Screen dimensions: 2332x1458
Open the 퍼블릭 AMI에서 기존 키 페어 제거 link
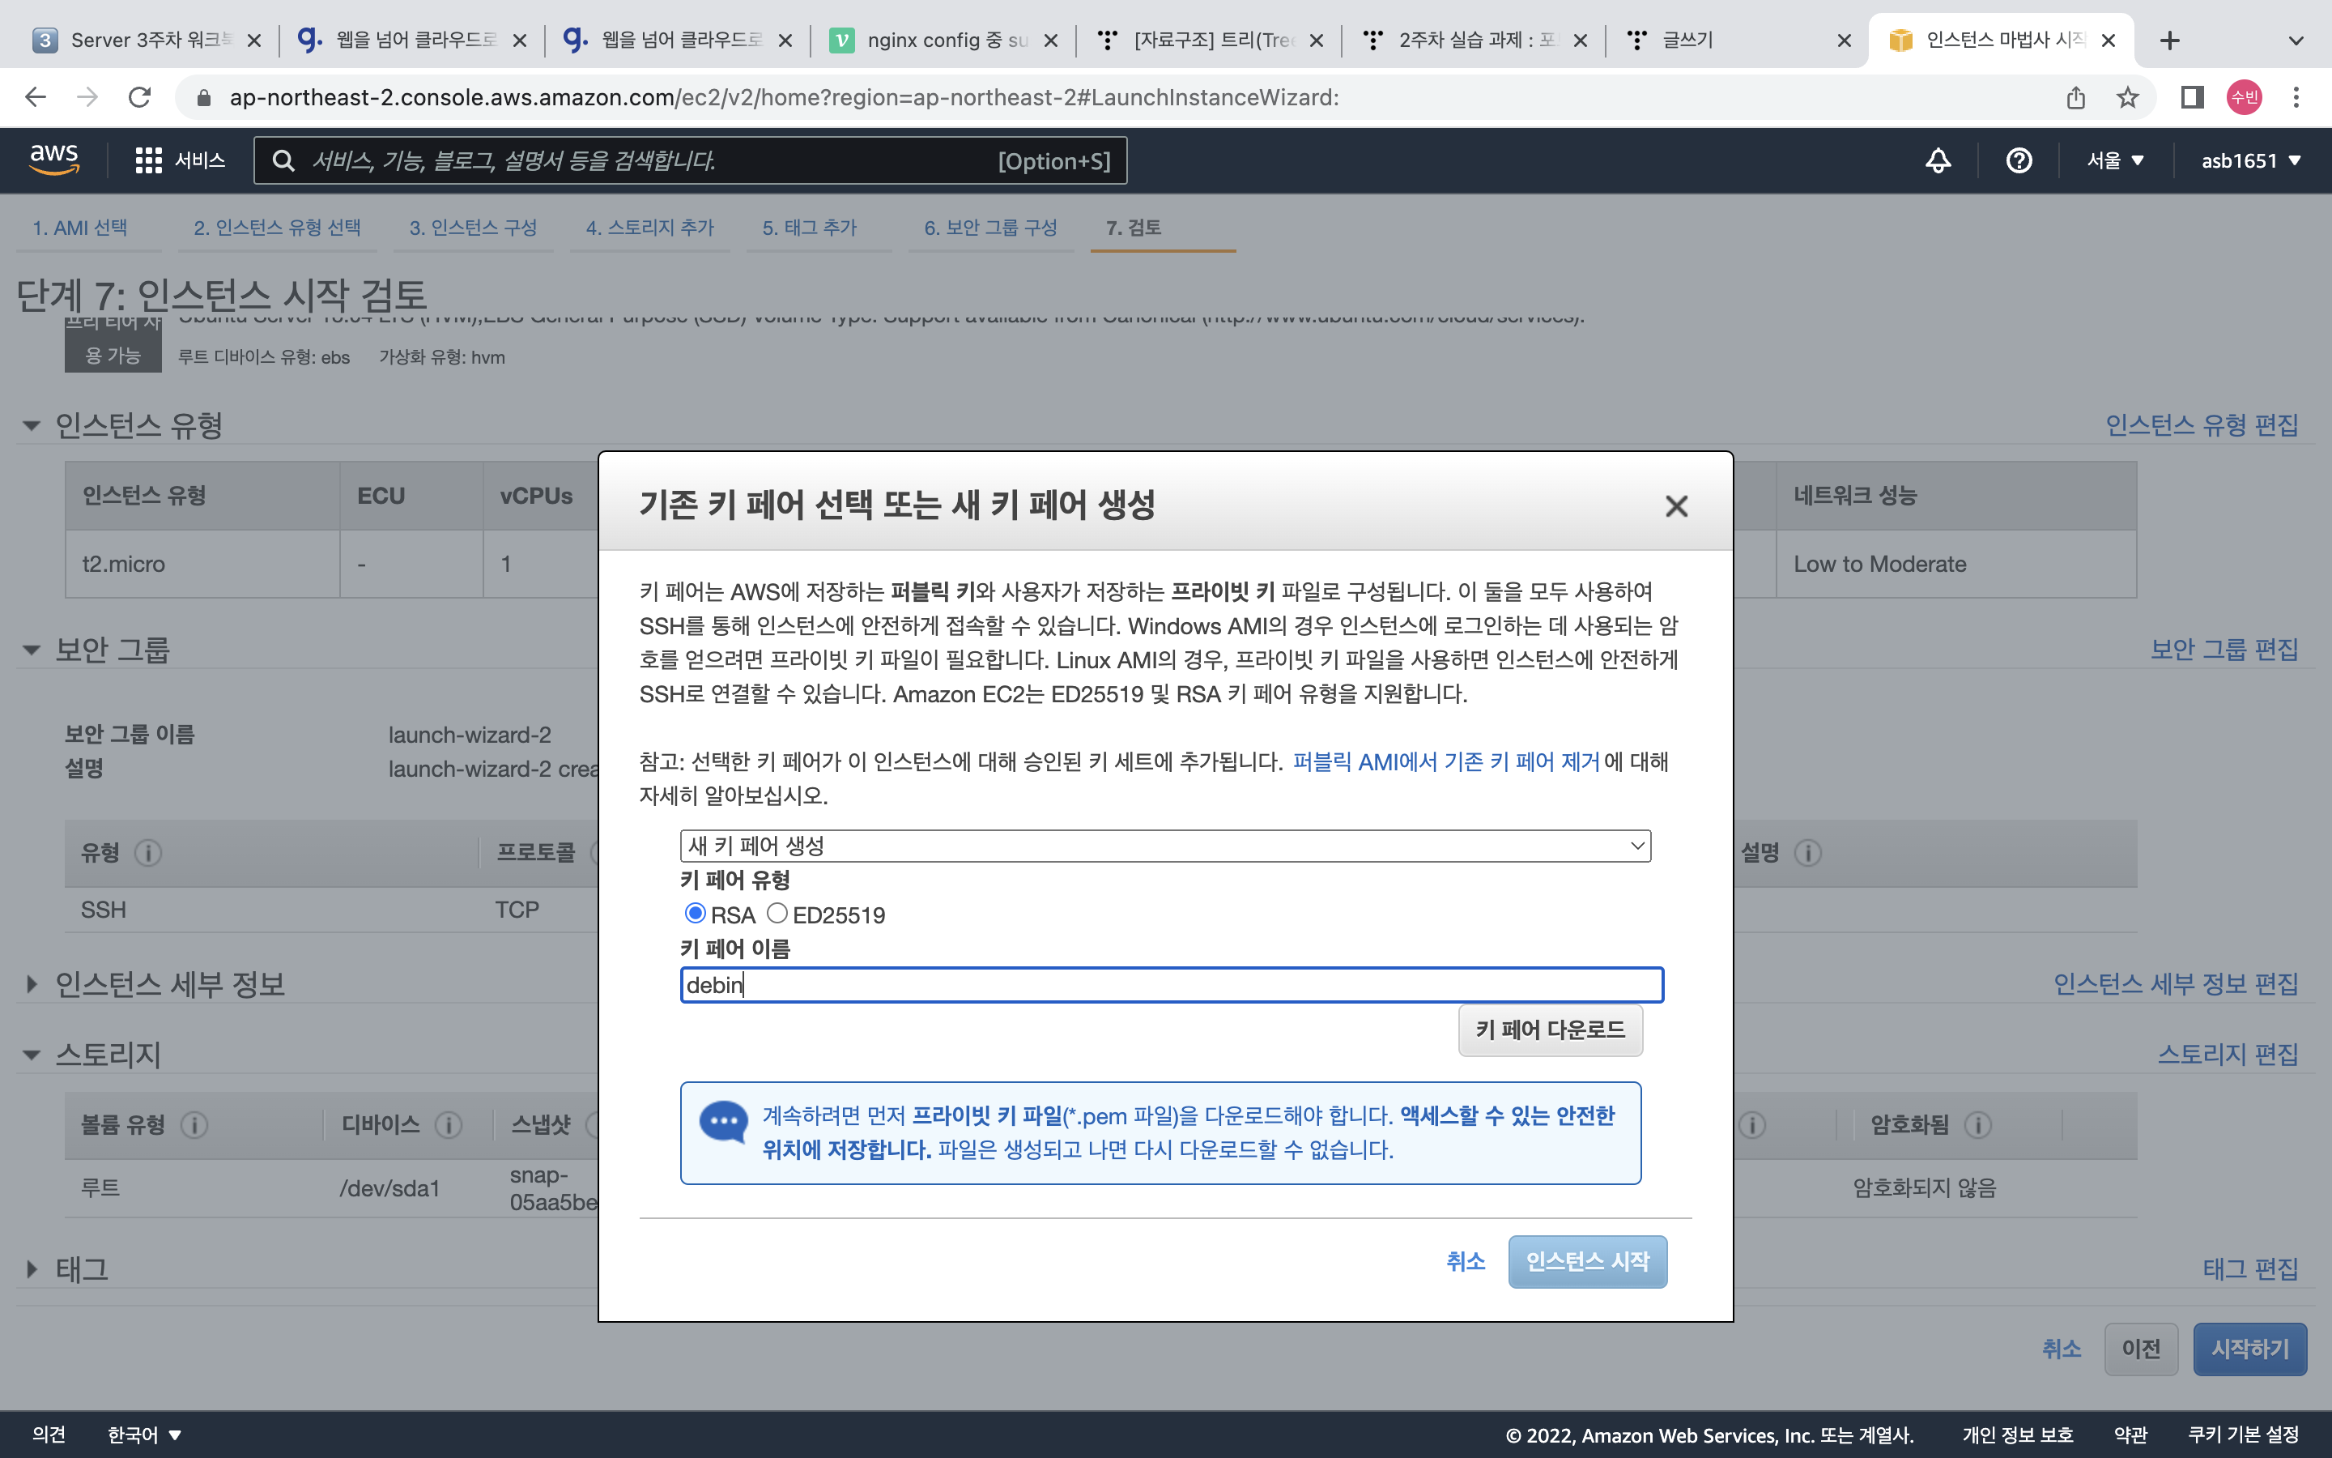click(1445, 761)
